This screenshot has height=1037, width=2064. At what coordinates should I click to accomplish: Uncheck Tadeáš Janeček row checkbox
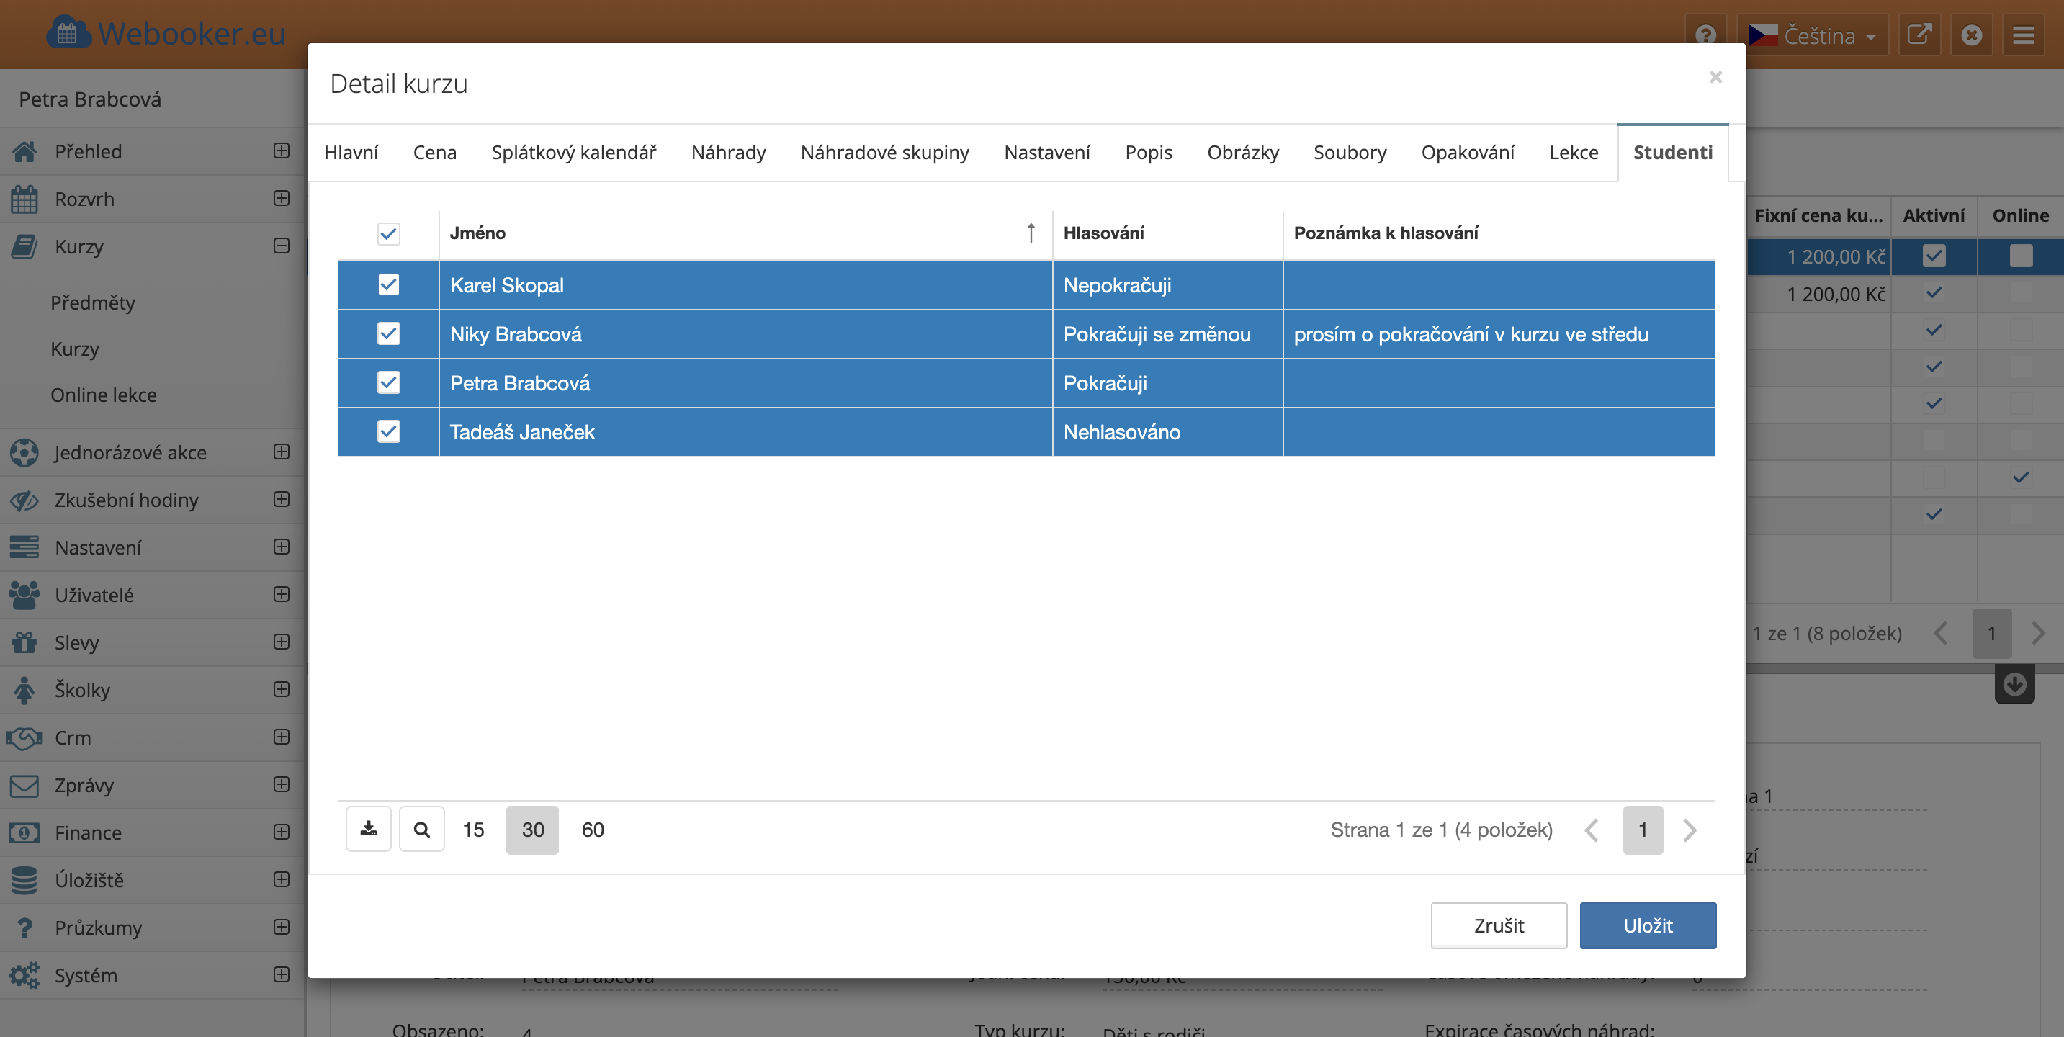pyautogui.click(x=389, y=431)
